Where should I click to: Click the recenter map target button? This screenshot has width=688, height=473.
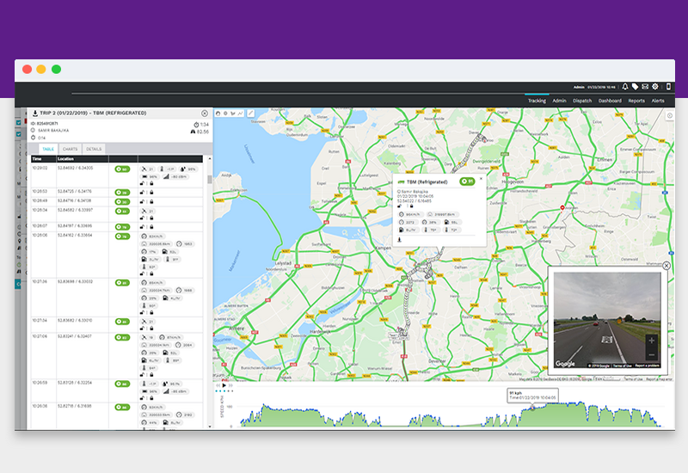(x=670, y=116)
